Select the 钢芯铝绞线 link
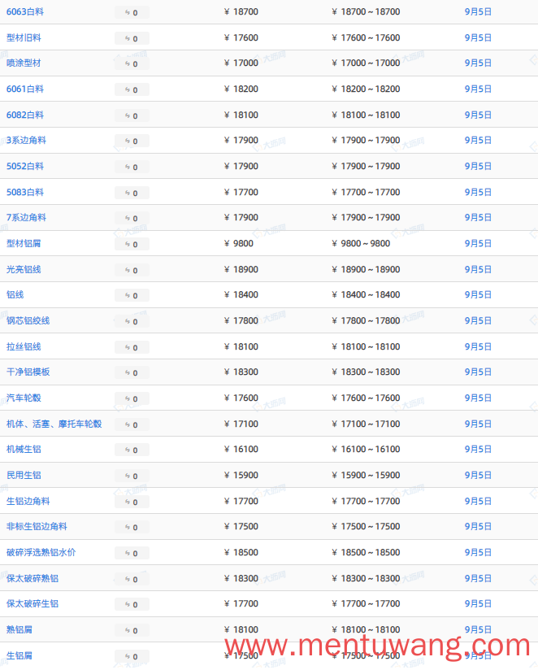 pyautogui.click(x=28, y=320)
